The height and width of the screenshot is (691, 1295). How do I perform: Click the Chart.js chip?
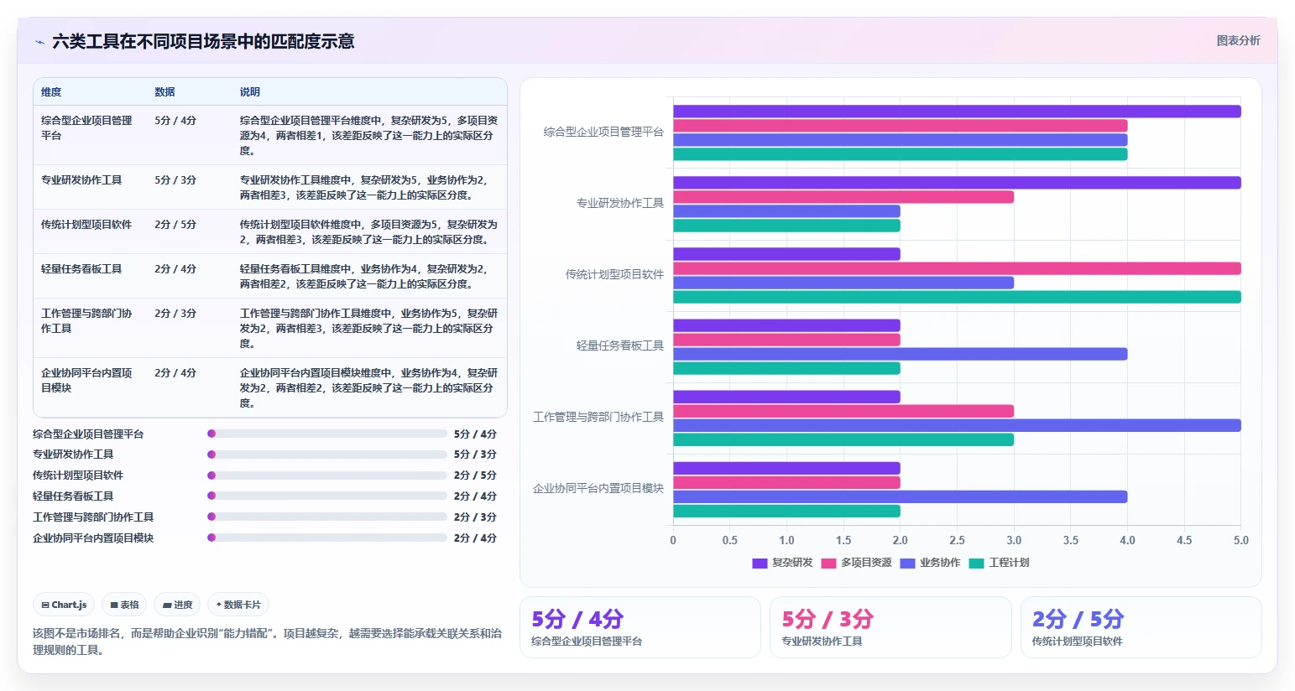(65, 605)
